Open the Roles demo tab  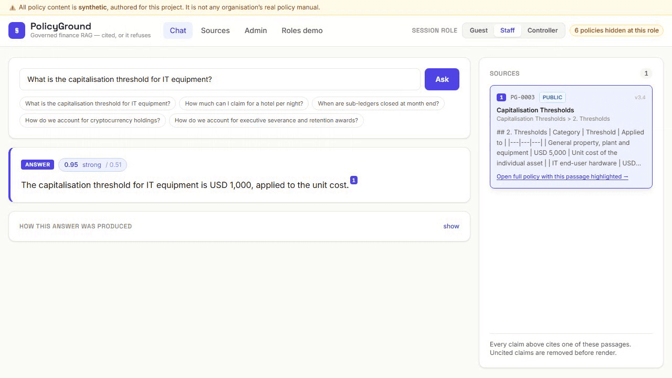(302, 30)
